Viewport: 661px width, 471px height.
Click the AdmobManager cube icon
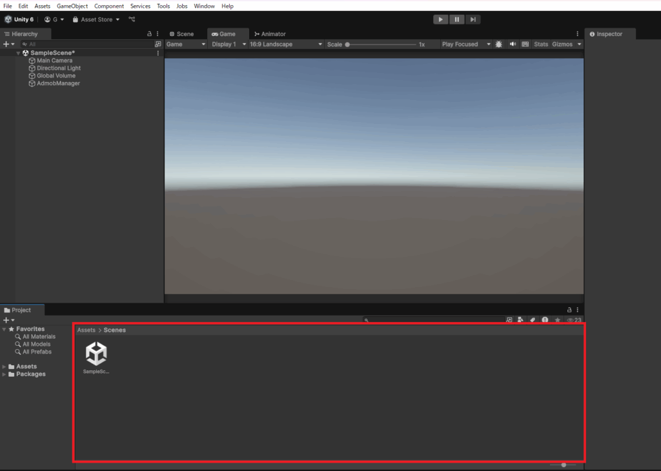(32, 83)
